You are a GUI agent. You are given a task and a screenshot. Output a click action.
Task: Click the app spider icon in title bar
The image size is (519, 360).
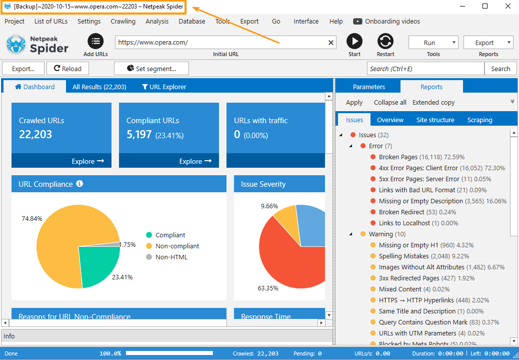pyautogui.click(x=7, y=7)
